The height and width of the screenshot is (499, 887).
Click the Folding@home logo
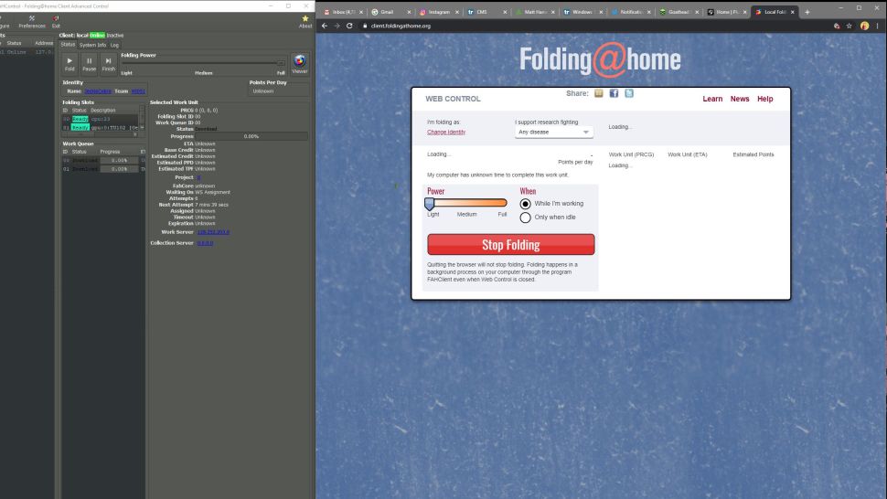click(600, 59)
